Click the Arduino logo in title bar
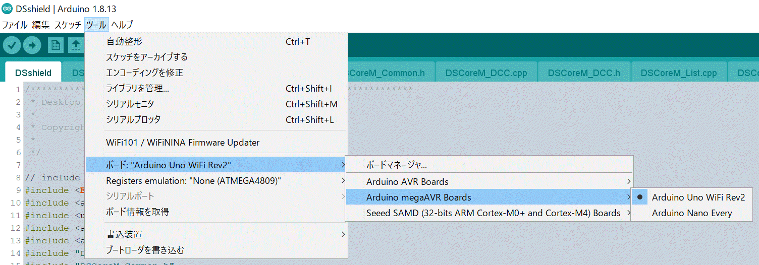The height and width of the screenshot is (265, 759). pyautogui.click(x=7, y=9)
